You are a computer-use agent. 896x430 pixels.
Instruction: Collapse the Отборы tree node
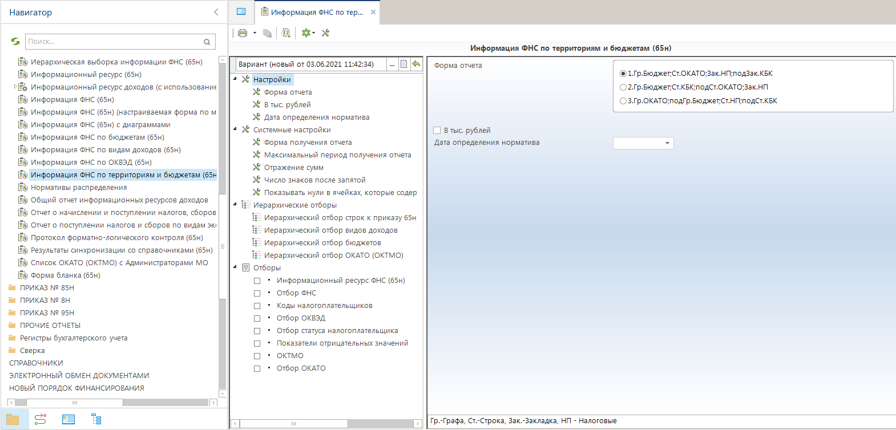[235, 267]
